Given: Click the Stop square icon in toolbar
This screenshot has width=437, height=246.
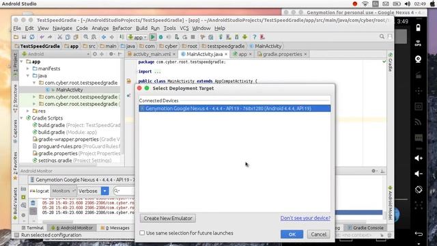Looking at the screenshot, I should [193, 37].
